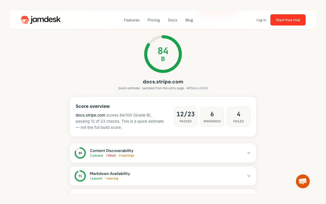Visit the Blog nav link

189,20
